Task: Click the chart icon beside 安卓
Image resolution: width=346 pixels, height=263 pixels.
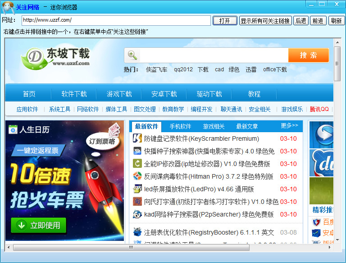Action: pos(316,233)
